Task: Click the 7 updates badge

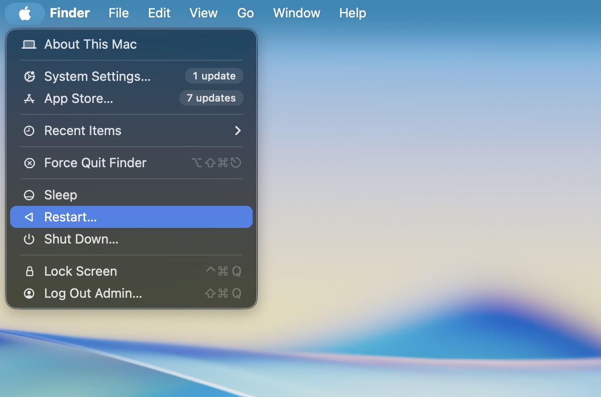Action: [x=211, y=98]
